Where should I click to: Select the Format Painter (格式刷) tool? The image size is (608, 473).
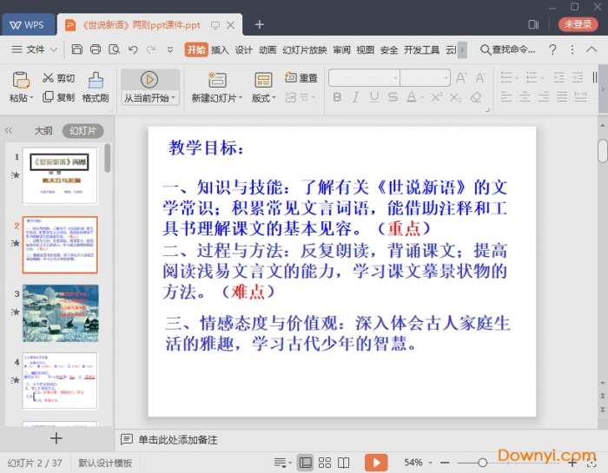coord(96,85)
